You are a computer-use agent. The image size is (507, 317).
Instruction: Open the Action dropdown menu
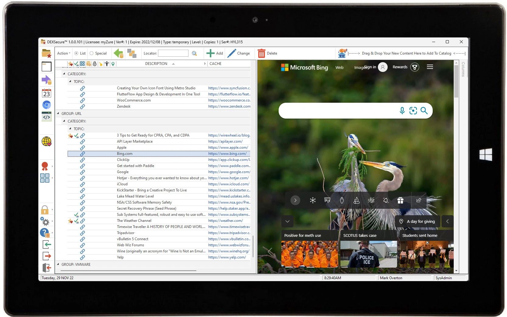coord(64,53)
